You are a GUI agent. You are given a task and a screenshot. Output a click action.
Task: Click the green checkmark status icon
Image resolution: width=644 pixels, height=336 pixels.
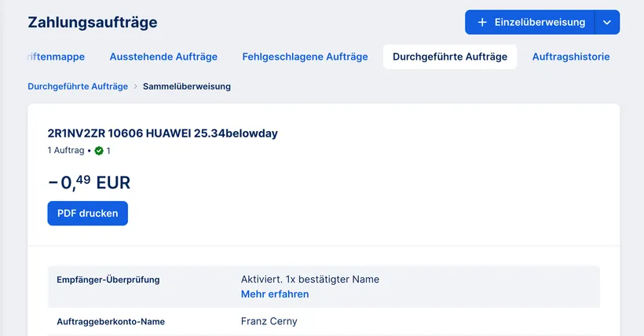(x=99, y=150)
